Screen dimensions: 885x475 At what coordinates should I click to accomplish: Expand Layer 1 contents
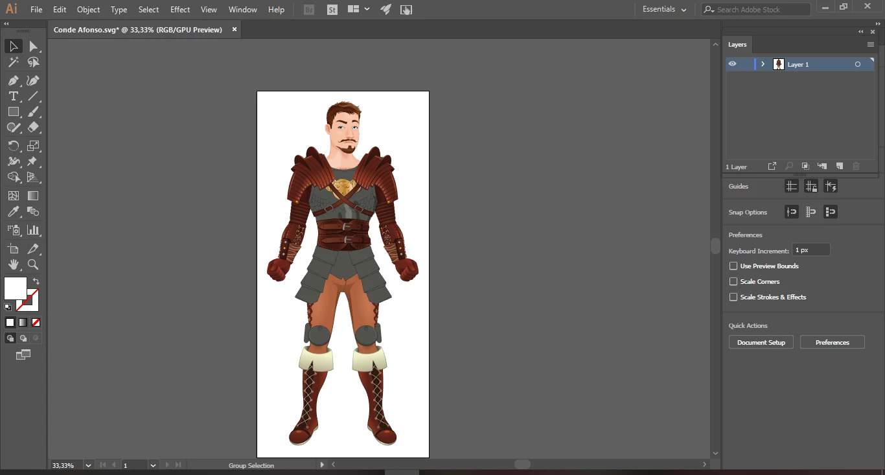pos(763,64)
